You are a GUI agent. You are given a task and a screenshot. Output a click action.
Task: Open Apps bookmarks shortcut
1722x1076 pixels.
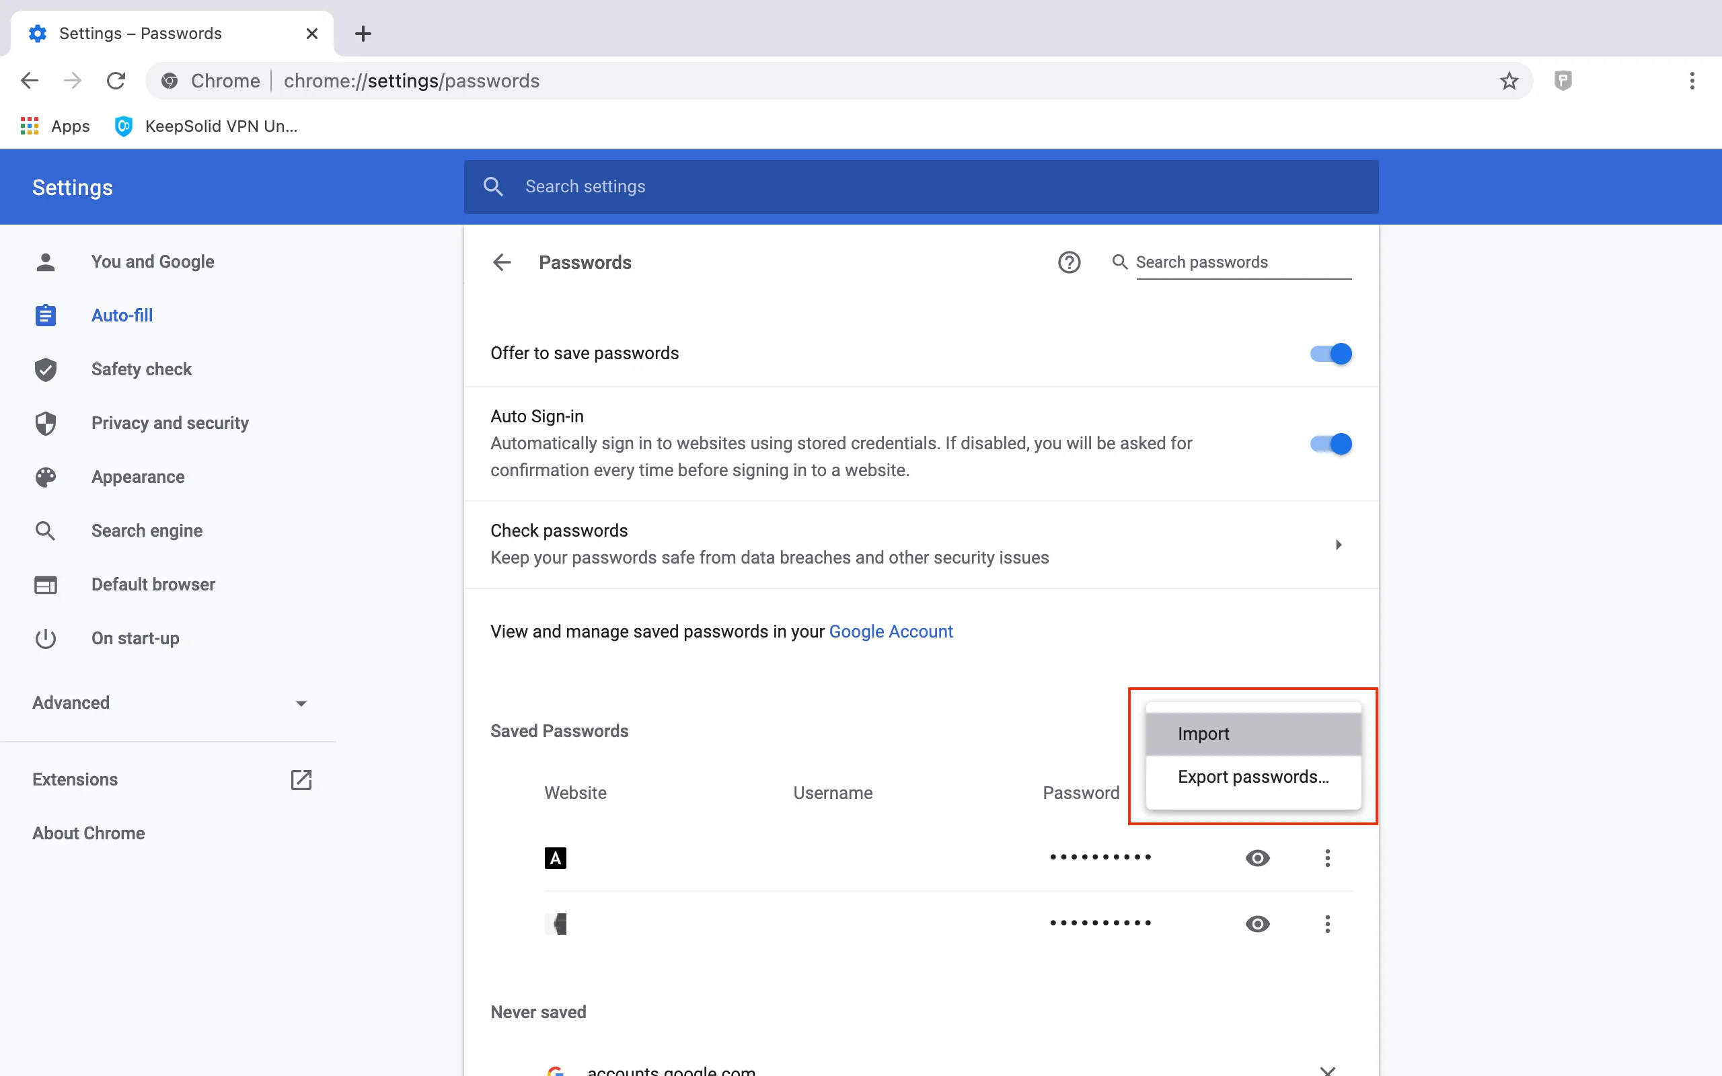[56, 126]
